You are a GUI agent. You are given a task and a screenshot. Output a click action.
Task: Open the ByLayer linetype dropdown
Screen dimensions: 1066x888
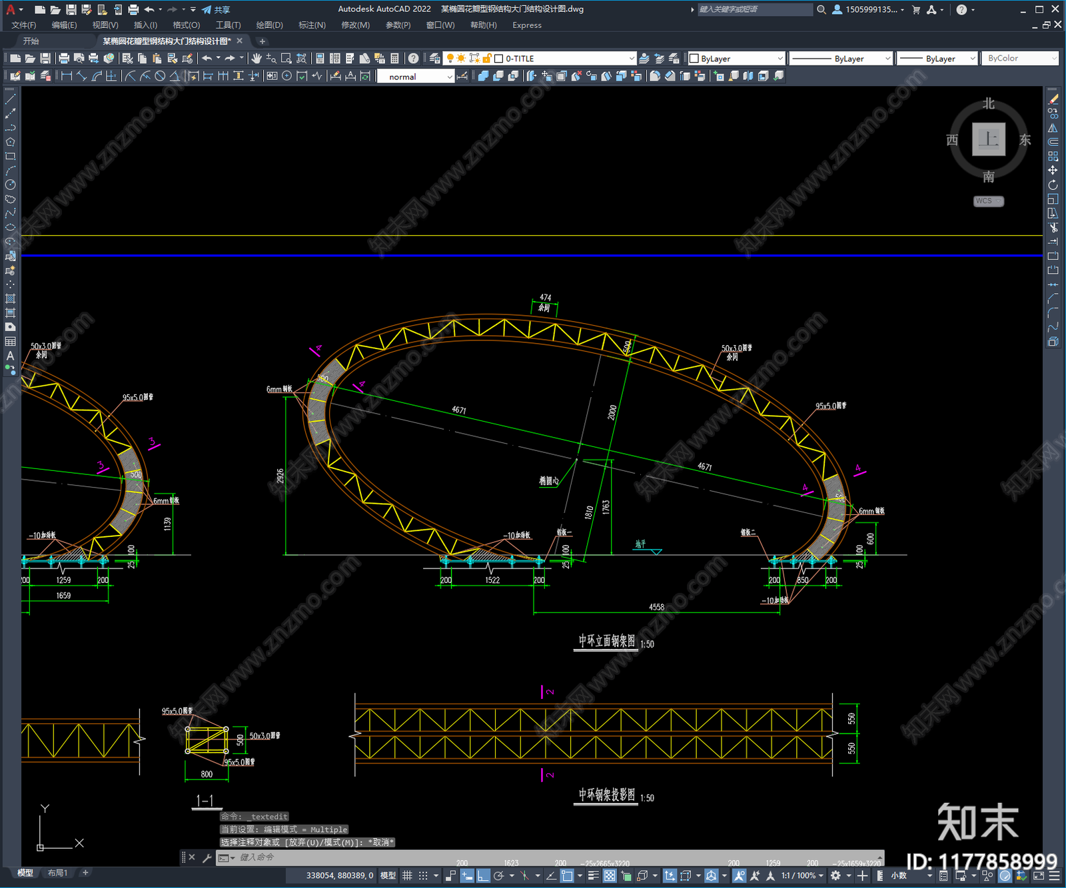click(840, 59)
